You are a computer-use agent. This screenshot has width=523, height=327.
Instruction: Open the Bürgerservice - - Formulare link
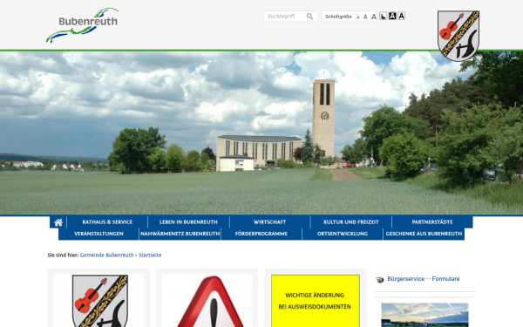click(x=424, y=279)
